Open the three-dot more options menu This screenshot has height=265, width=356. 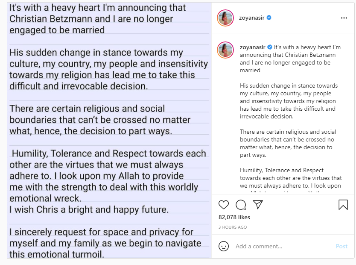pyautogui.click(x=344, y=18)
